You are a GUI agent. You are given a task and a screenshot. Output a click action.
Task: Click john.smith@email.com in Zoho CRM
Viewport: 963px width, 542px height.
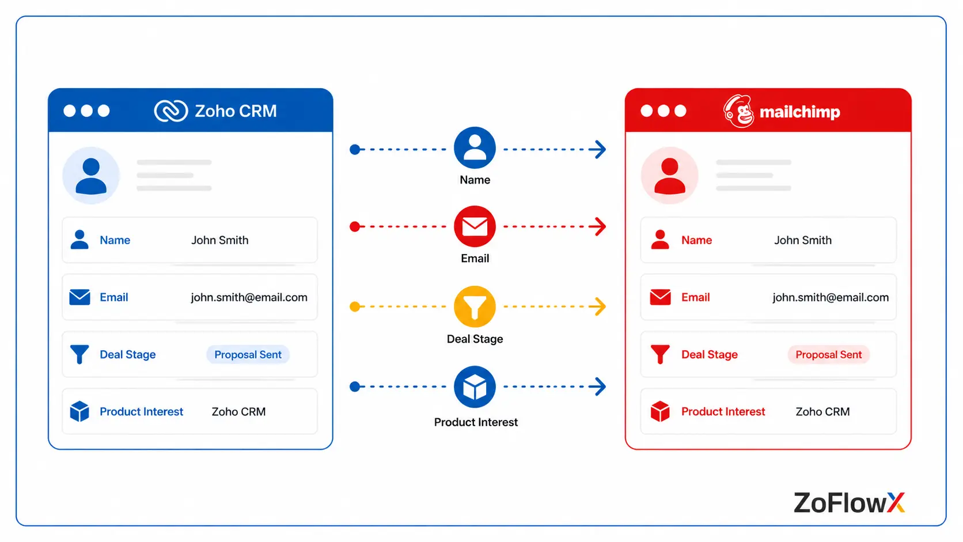[249, 297]
